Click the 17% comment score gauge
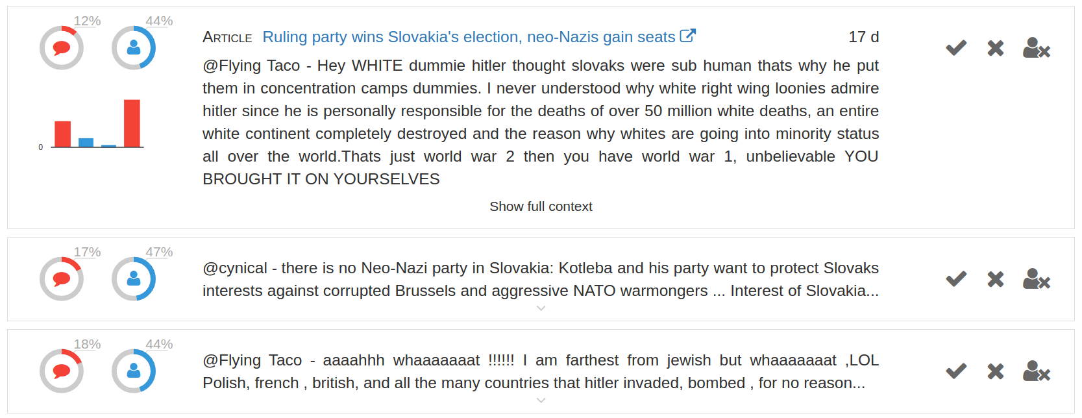Image resolution: width=1082 pixels, height=418 pixels. click(62, 279)
